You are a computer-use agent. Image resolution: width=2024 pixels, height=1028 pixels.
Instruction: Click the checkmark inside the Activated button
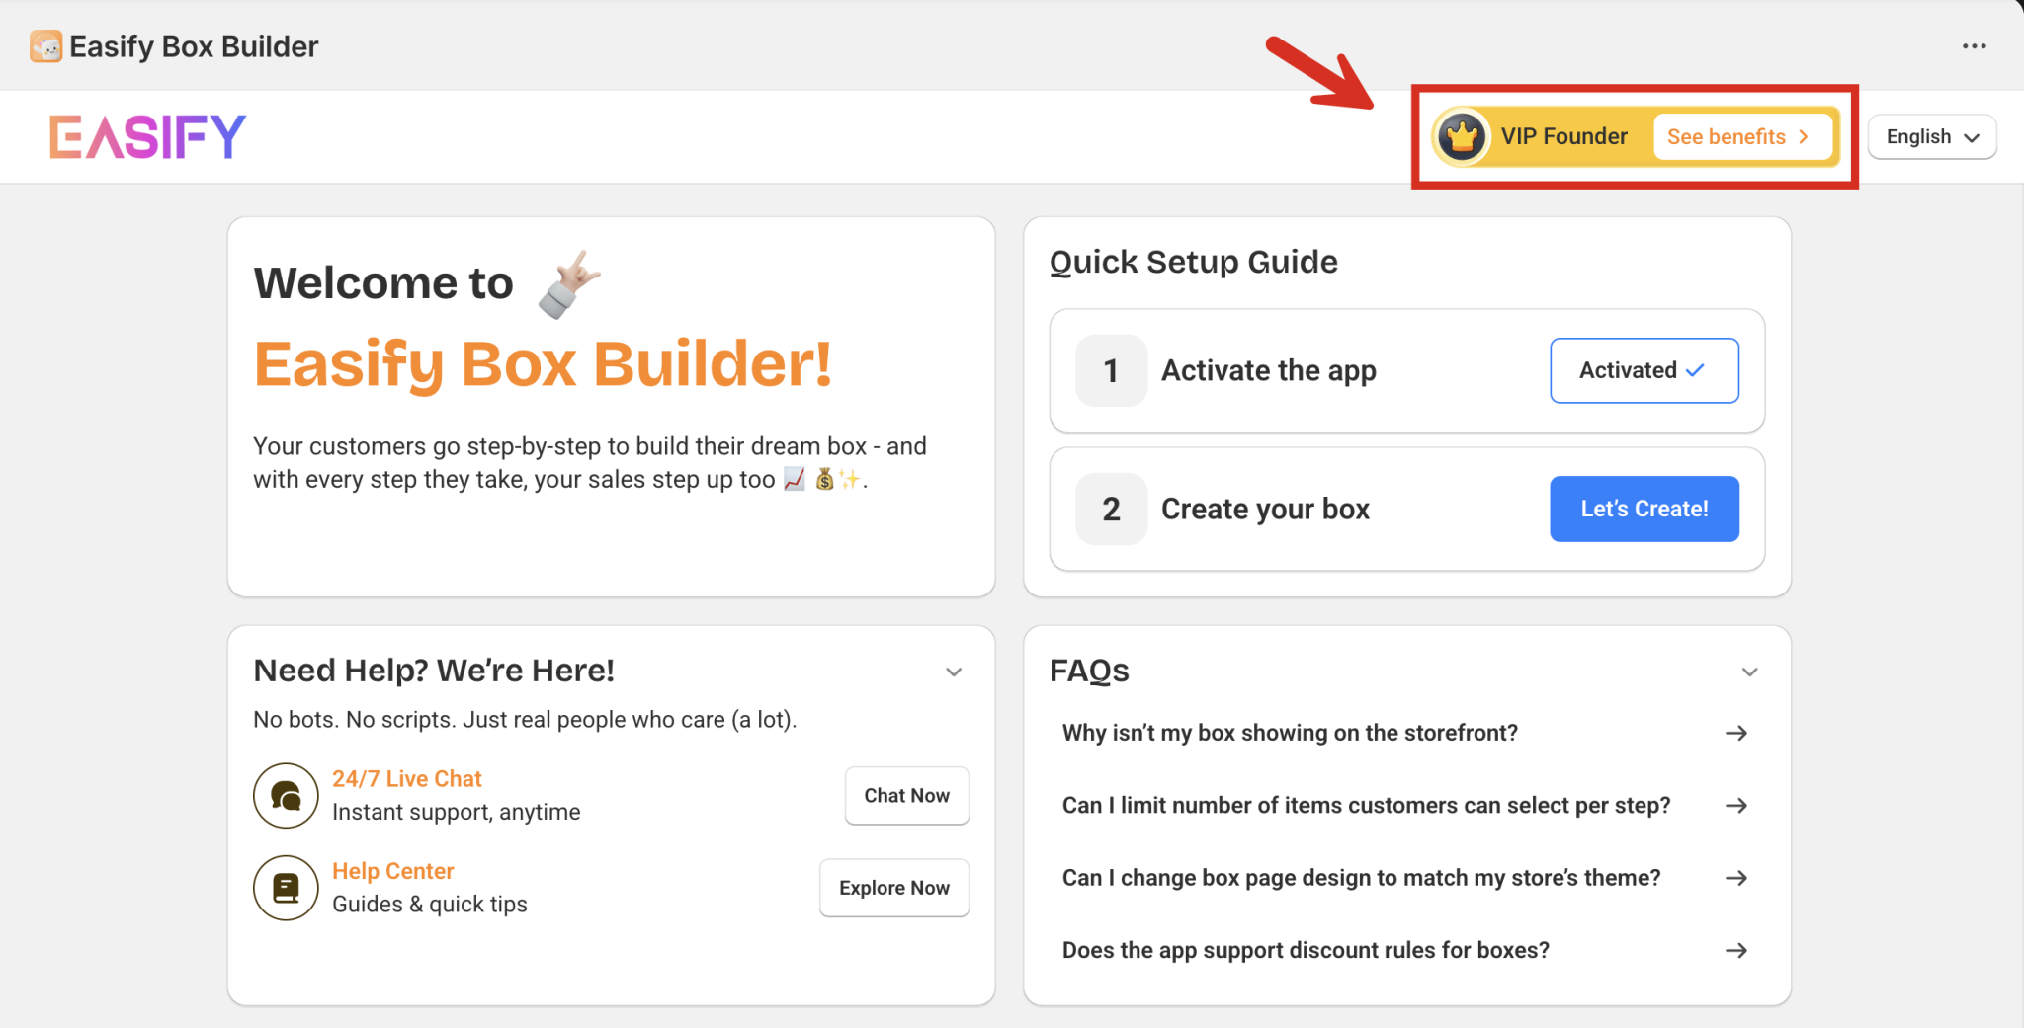click(x=1694, y=370)
